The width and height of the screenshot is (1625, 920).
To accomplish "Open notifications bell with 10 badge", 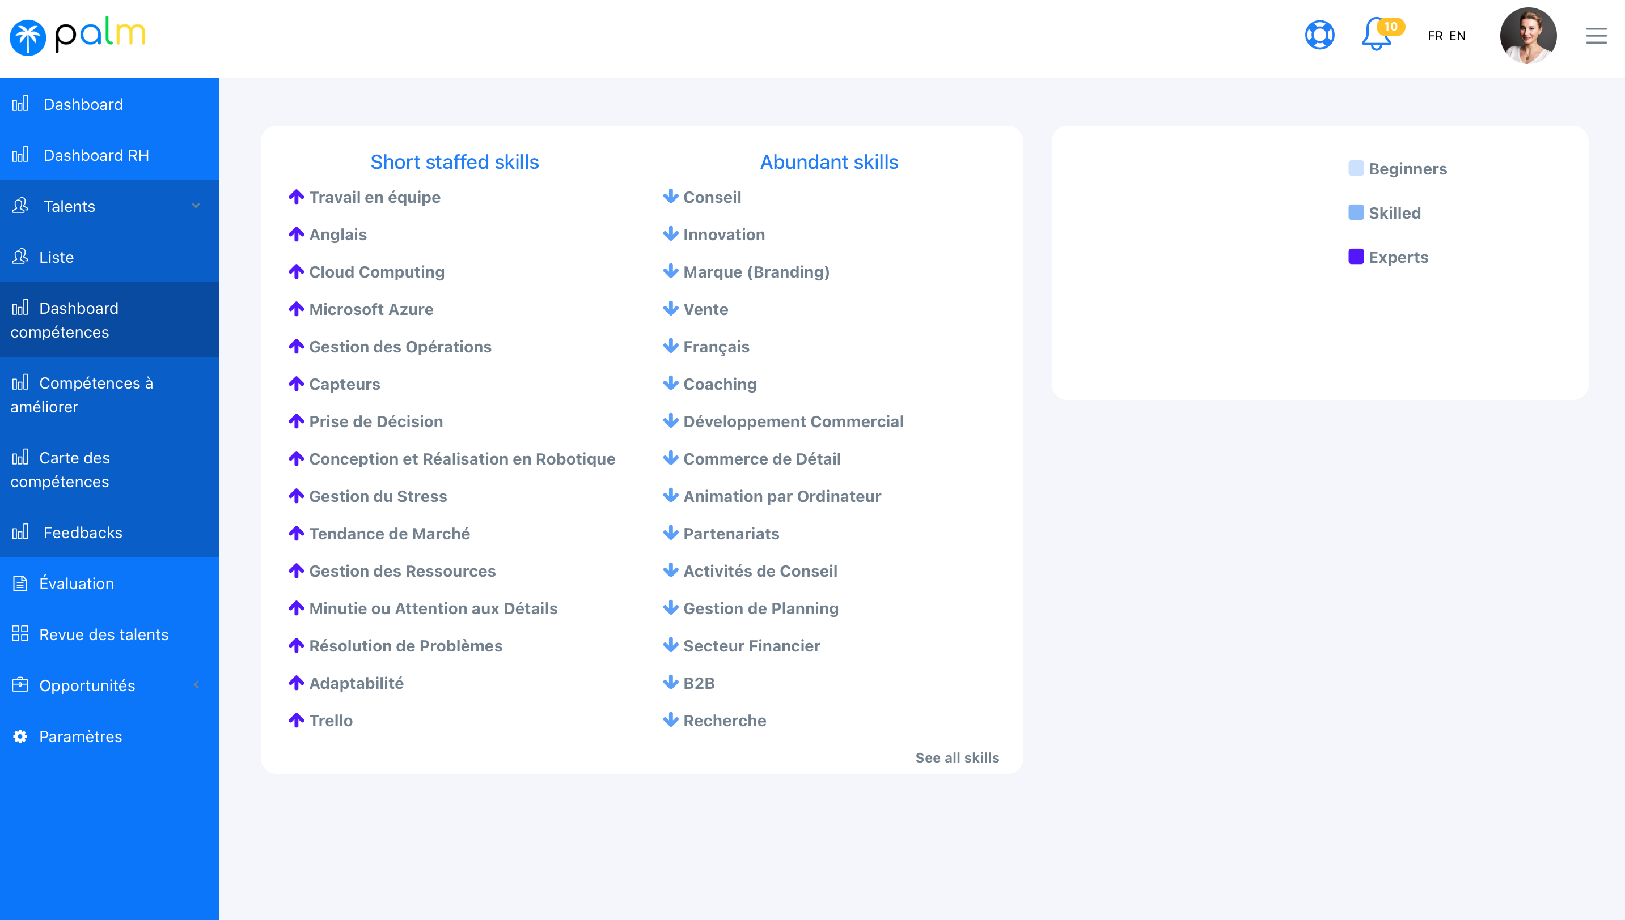I will (x=1376, y=35).
